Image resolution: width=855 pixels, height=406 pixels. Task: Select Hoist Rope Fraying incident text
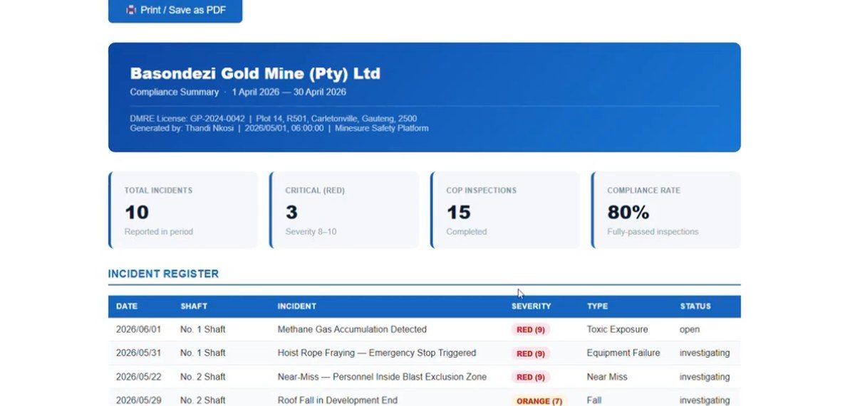(376, 353)
